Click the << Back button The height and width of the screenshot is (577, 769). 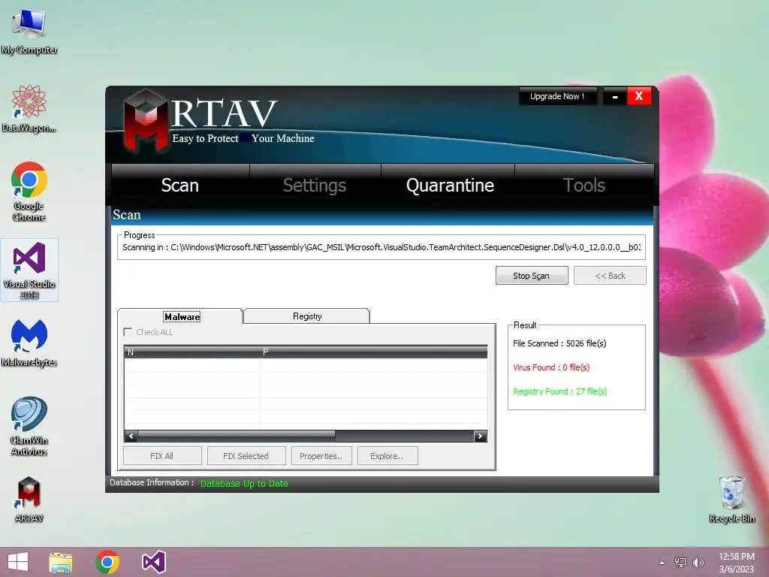click(610, 276)
